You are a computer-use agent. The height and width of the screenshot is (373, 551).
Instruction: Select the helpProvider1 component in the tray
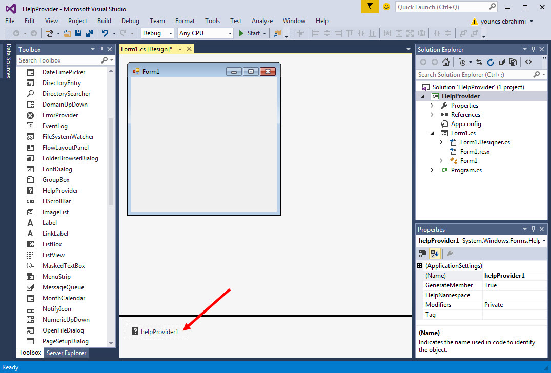[x=156, y=331]
